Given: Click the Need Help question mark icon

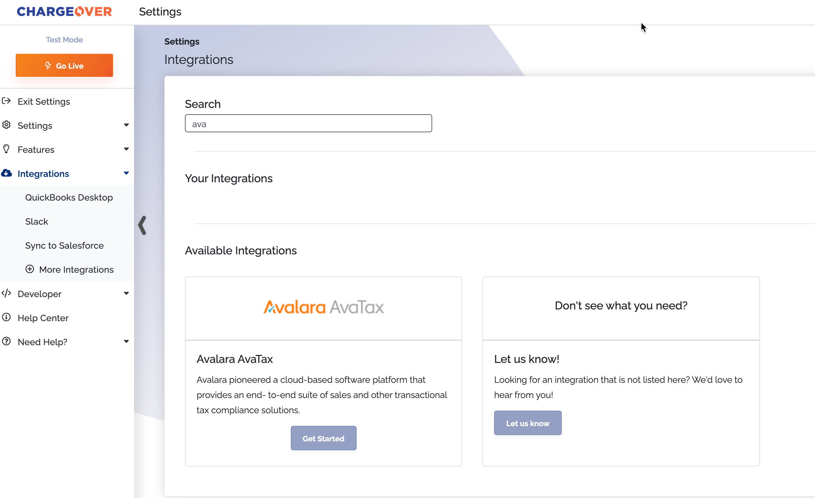Looking at the screenshot, I should pos(6,341).
